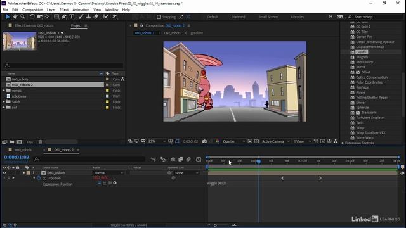Switch to the Project panel tab
The image size is (406, 228).
pos(76,25)
